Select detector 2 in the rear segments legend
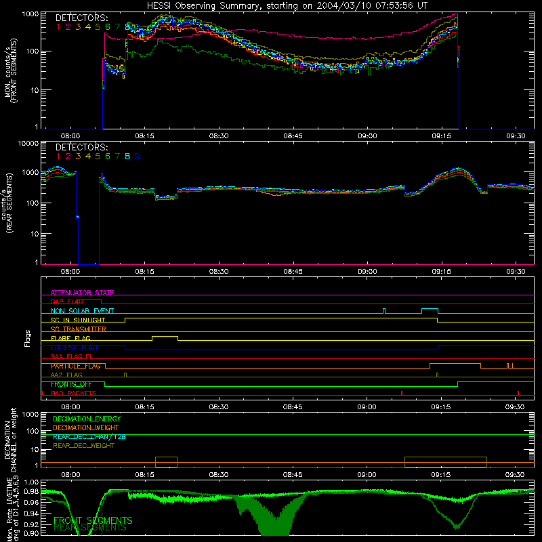Image resolution: width=542 pixels, height=542 pixels. tap(68, 157)
